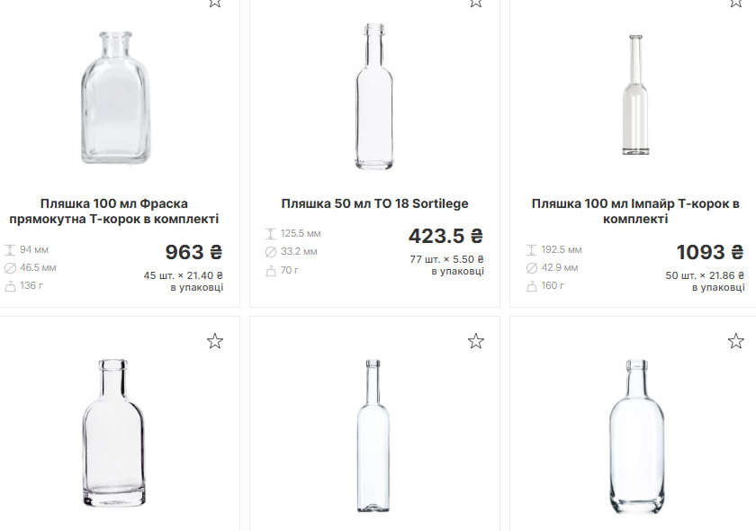Select the height icon next to 125.5 мм

tap(270, 234)
